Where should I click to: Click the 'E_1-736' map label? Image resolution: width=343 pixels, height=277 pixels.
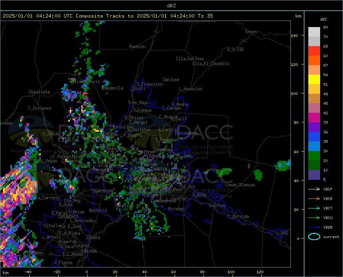click(x=236, y=50)
